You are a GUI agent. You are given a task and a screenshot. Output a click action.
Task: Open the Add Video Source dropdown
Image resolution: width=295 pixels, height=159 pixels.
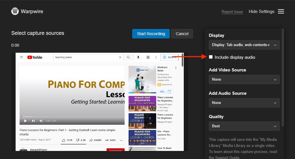[244, 79]
